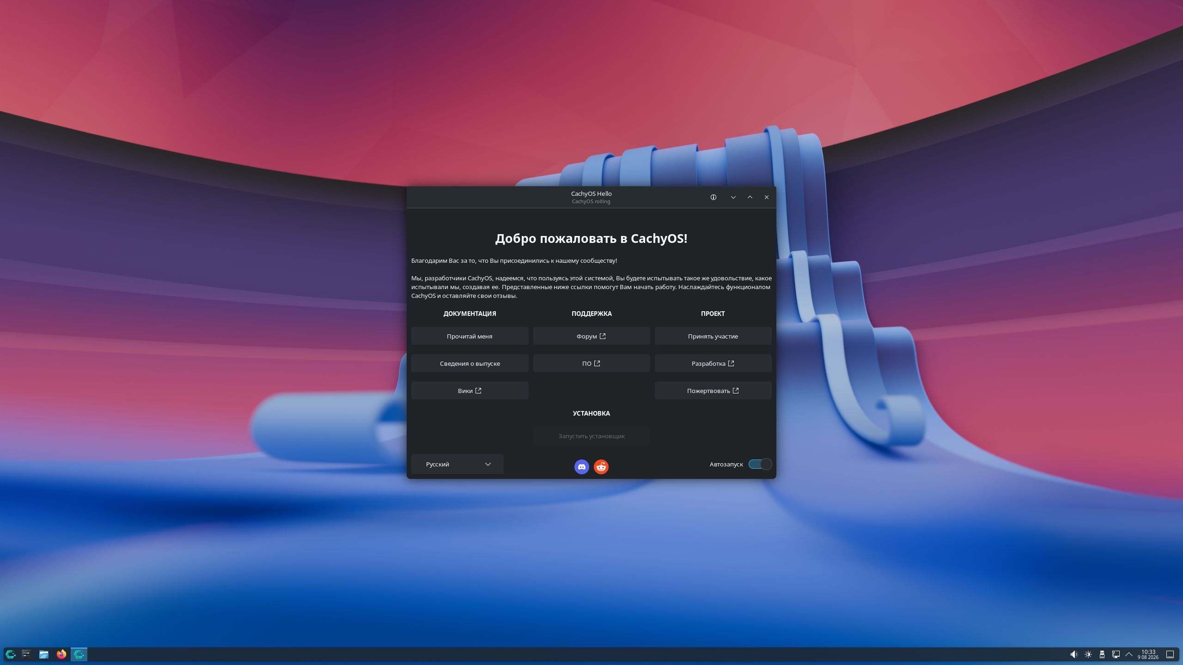Maximize the CachyOS Hello window

[750, 197]
